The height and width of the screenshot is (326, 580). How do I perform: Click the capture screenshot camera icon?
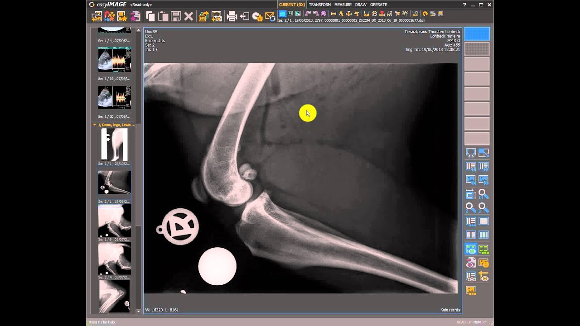[x=217, y=17]
